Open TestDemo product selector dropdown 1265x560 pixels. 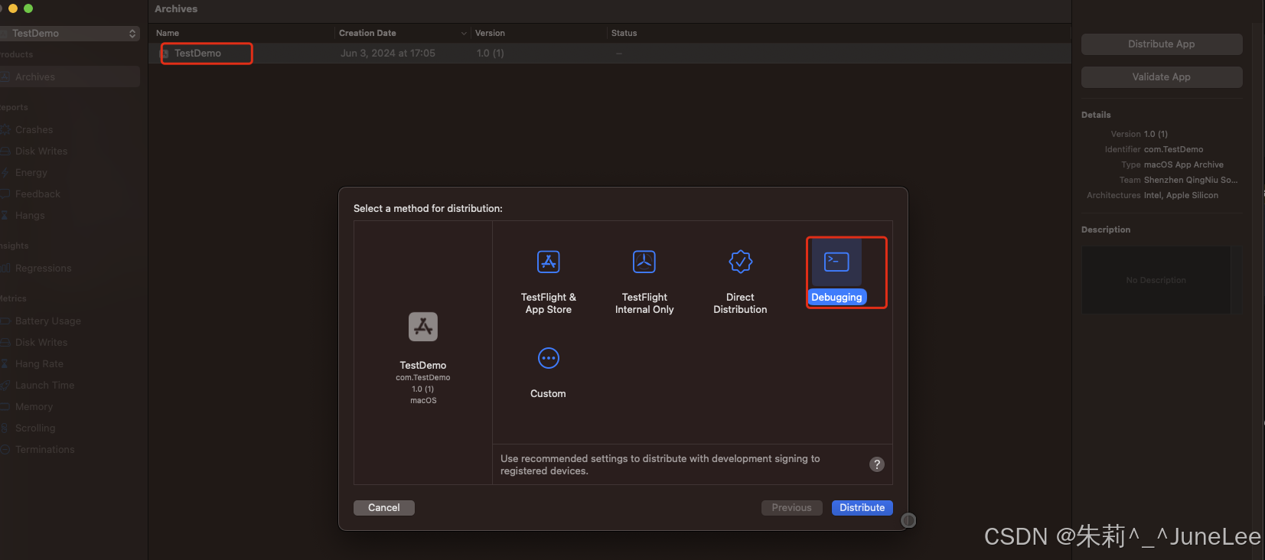[69, 34]
